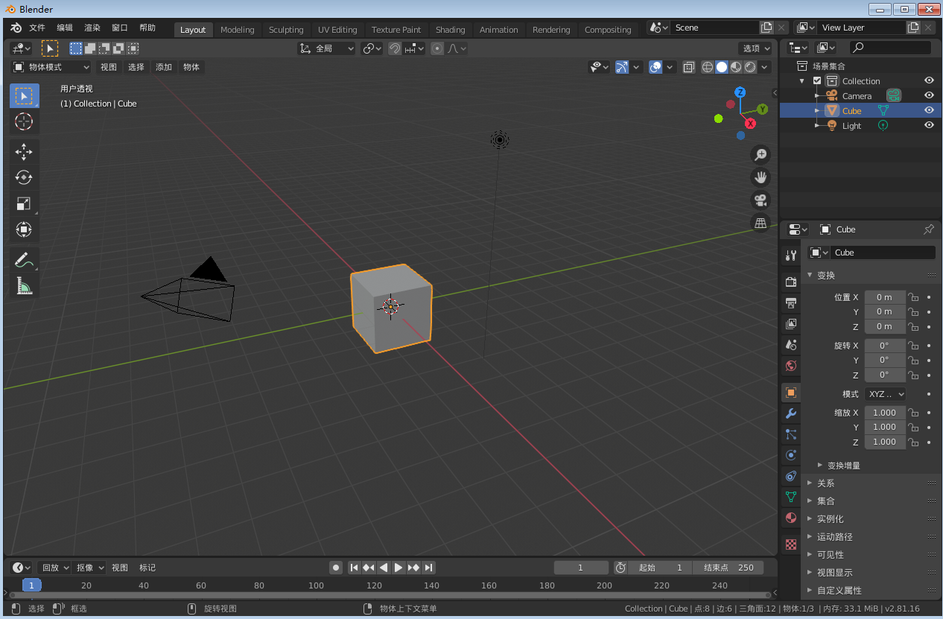Click the pan view hand icon

pyautogui.click(x=761, y=177)
